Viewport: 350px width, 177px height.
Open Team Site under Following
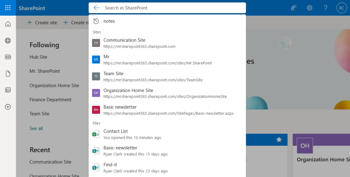(x=39, y=114)
